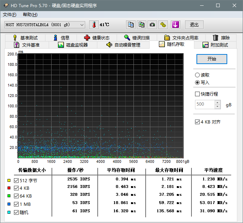Viewport: 243px width, 223px height.
Task: Click the HD Tune Pro title bar app icon
Action: click(6, 5)
